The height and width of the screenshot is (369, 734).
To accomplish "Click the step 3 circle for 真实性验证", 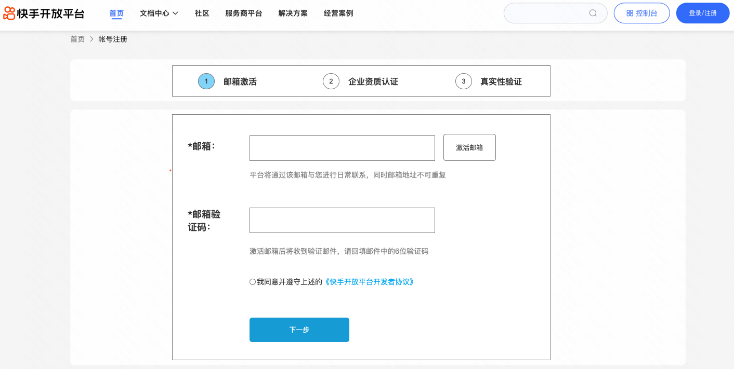I will (464, 81).
